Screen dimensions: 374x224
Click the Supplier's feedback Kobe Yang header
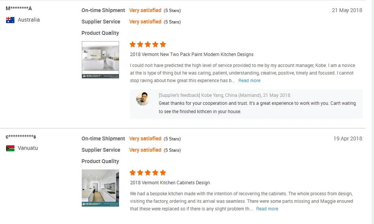click(x=224, y=95)
